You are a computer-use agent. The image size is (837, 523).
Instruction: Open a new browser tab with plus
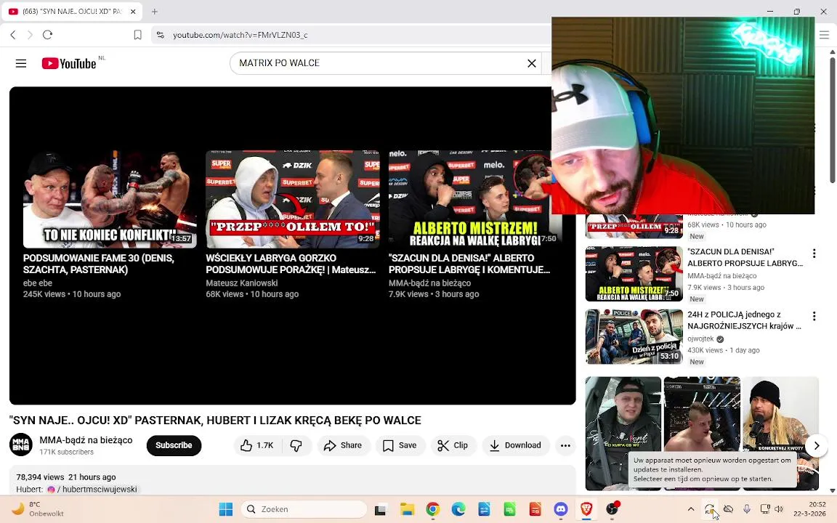(x=154, y=11)
